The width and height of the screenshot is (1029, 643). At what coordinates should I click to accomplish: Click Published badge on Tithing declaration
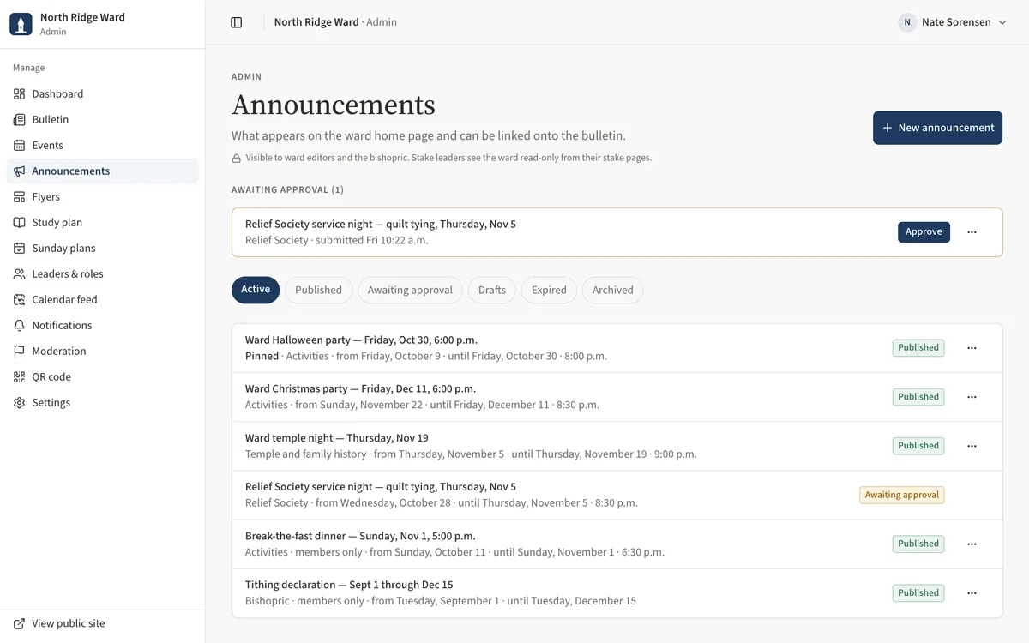918,592
